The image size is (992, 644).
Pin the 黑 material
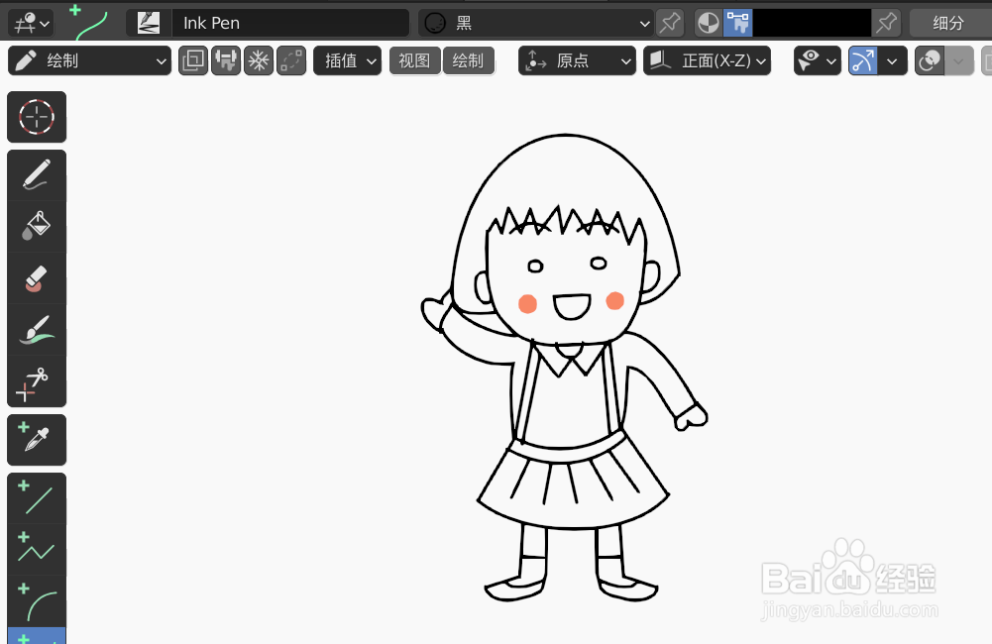click(x=670, y=24)
